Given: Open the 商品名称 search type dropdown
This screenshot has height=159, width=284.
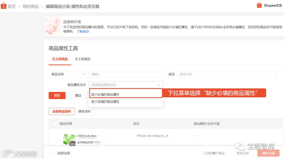Looking at the screenshot, I should (68, 74).
